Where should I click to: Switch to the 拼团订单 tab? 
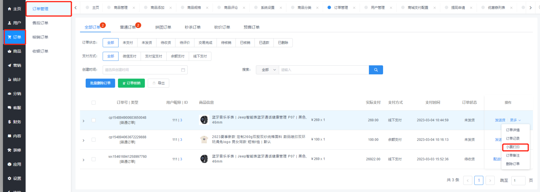(163, 27)
